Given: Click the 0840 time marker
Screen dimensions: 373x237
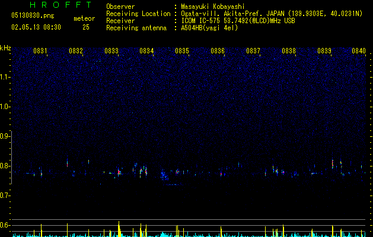Looking at the screenshot, I should click(359, 51).
